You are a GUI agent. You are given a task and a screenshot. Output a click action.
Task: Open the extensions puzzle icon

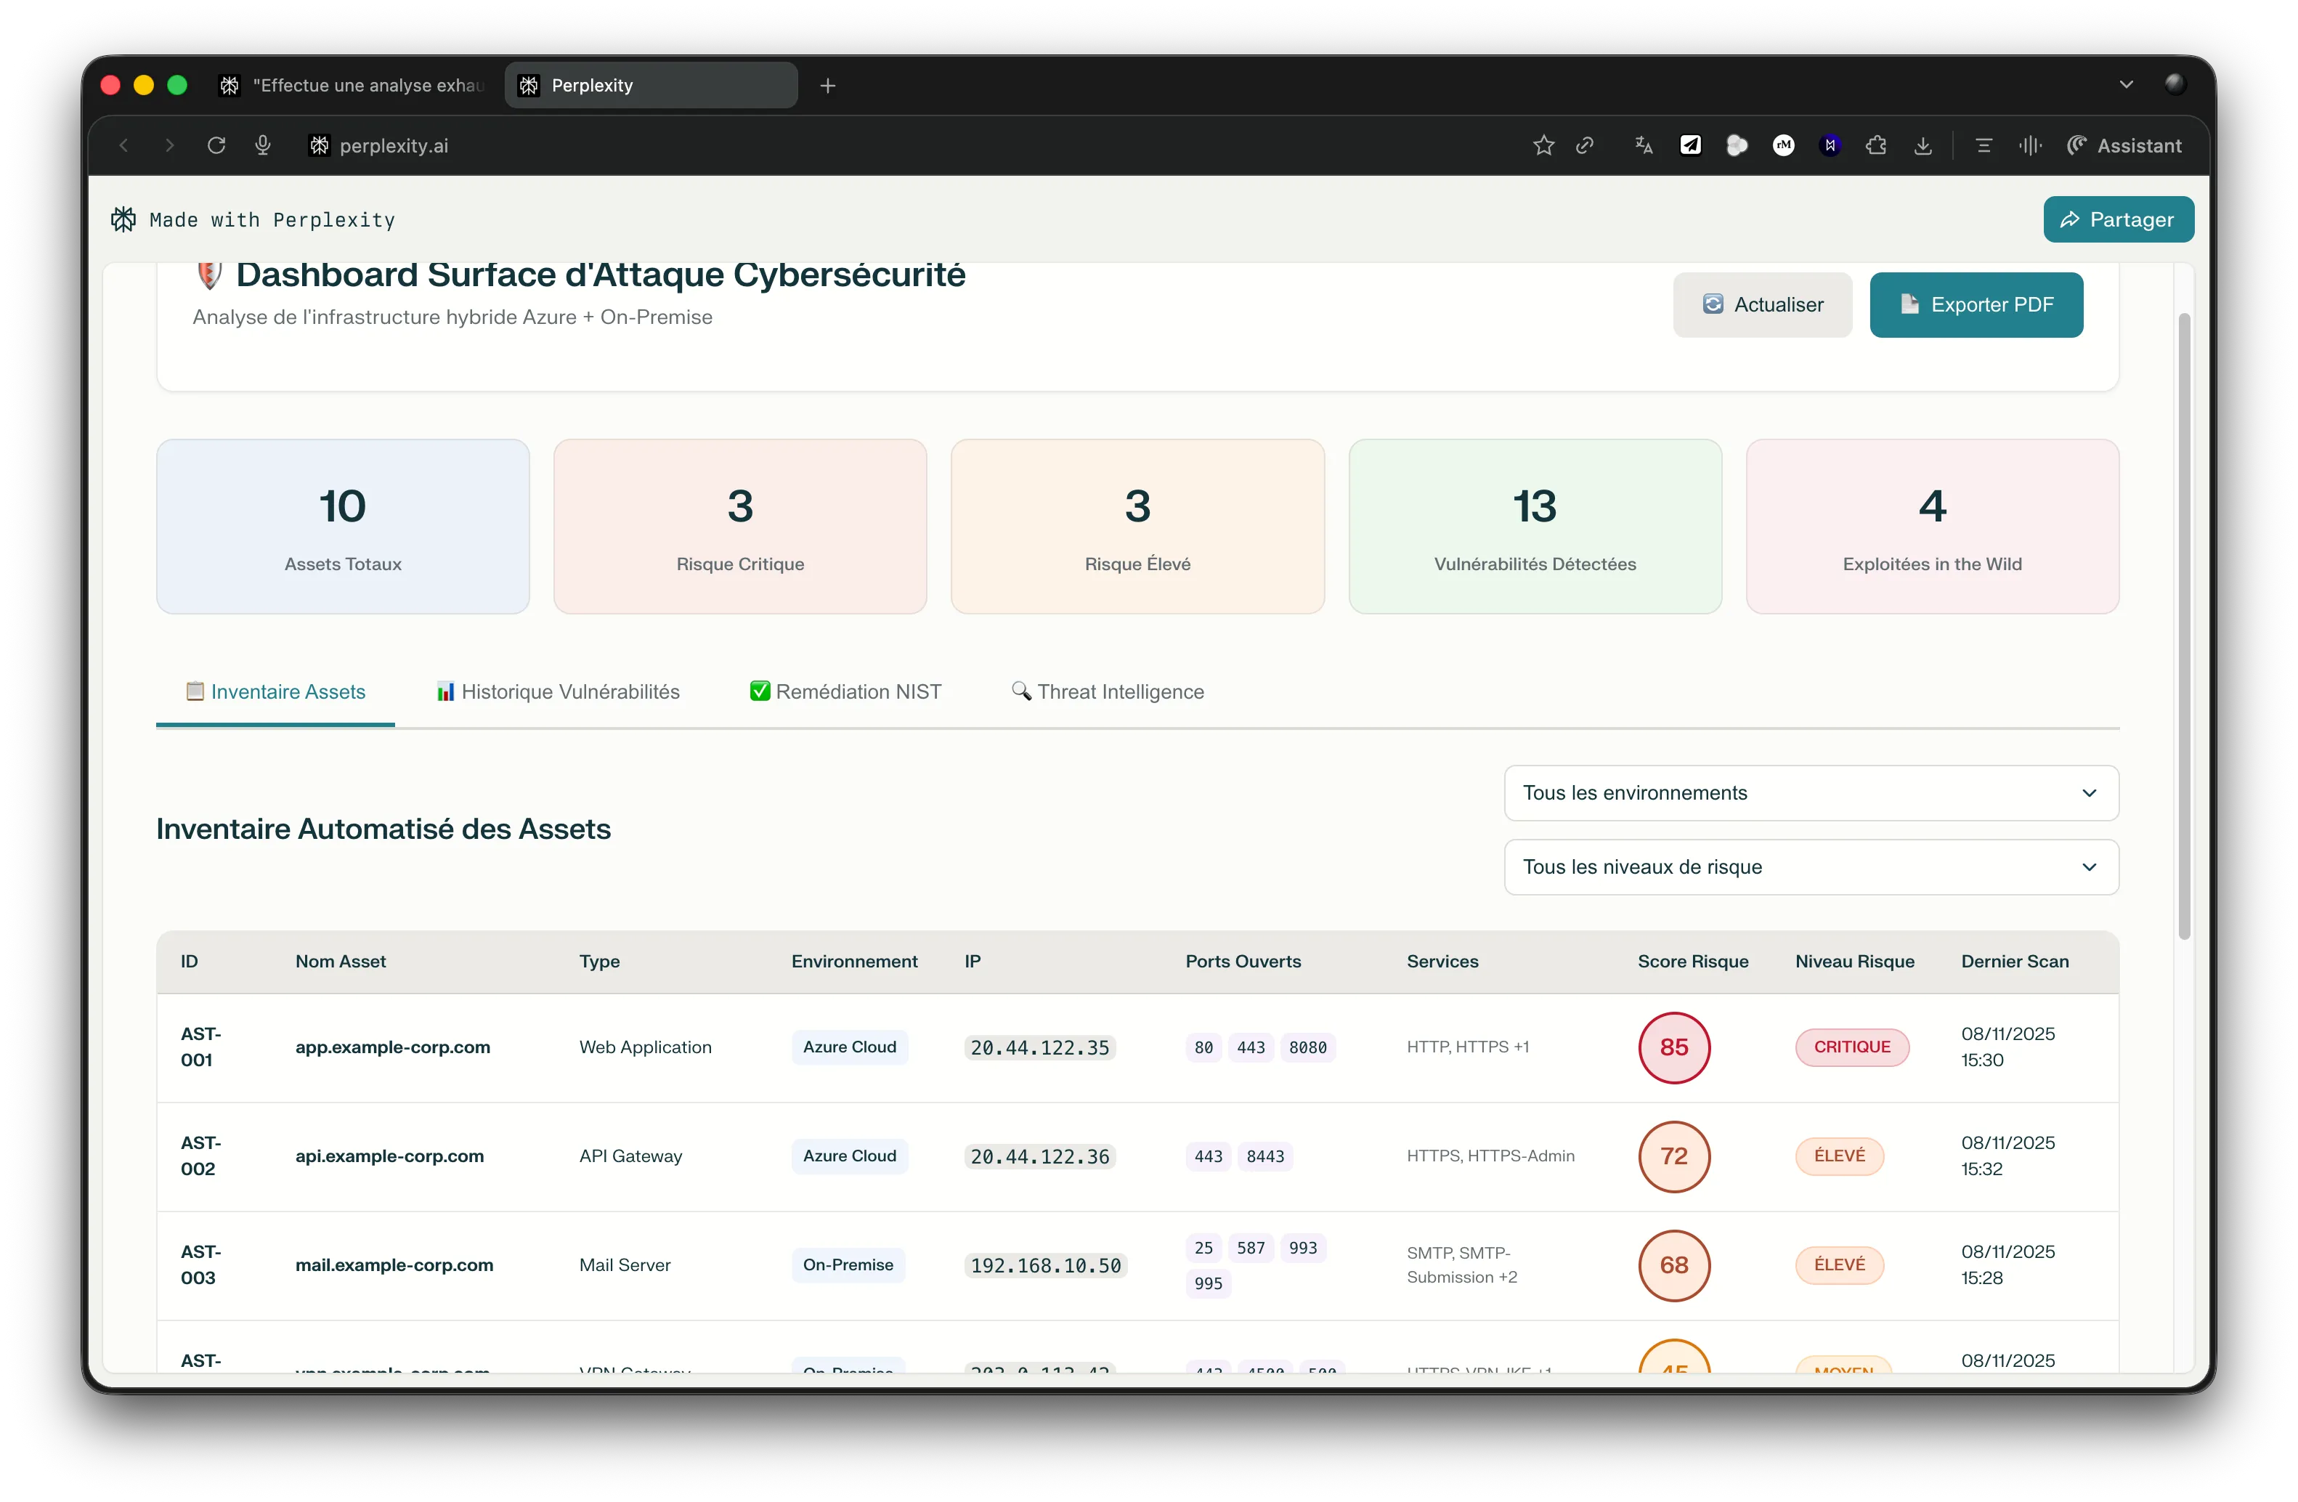tap(1876, 146)
